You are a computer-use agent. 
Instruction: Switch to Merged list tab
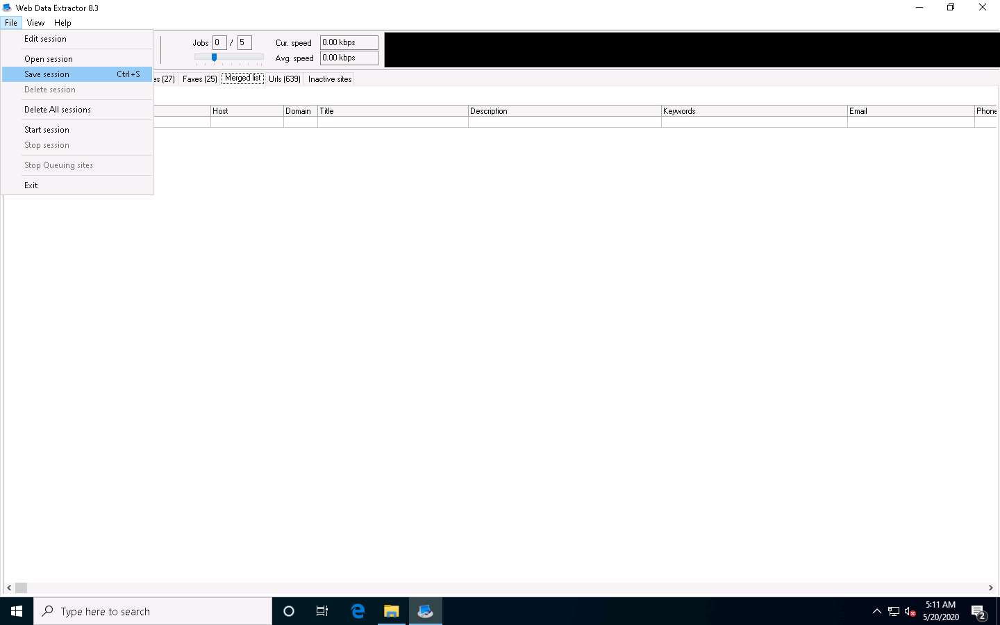click(x=242, y=78)
